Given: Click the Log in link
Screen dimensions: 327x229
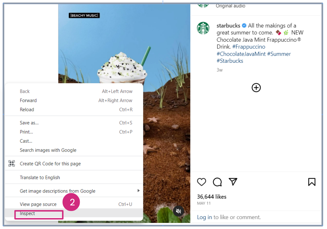Looking at the screenshot, I should coord(204,217).
